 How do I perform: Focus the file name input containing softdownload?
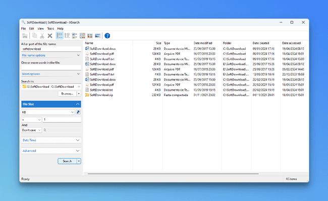(x=51, y=49)
